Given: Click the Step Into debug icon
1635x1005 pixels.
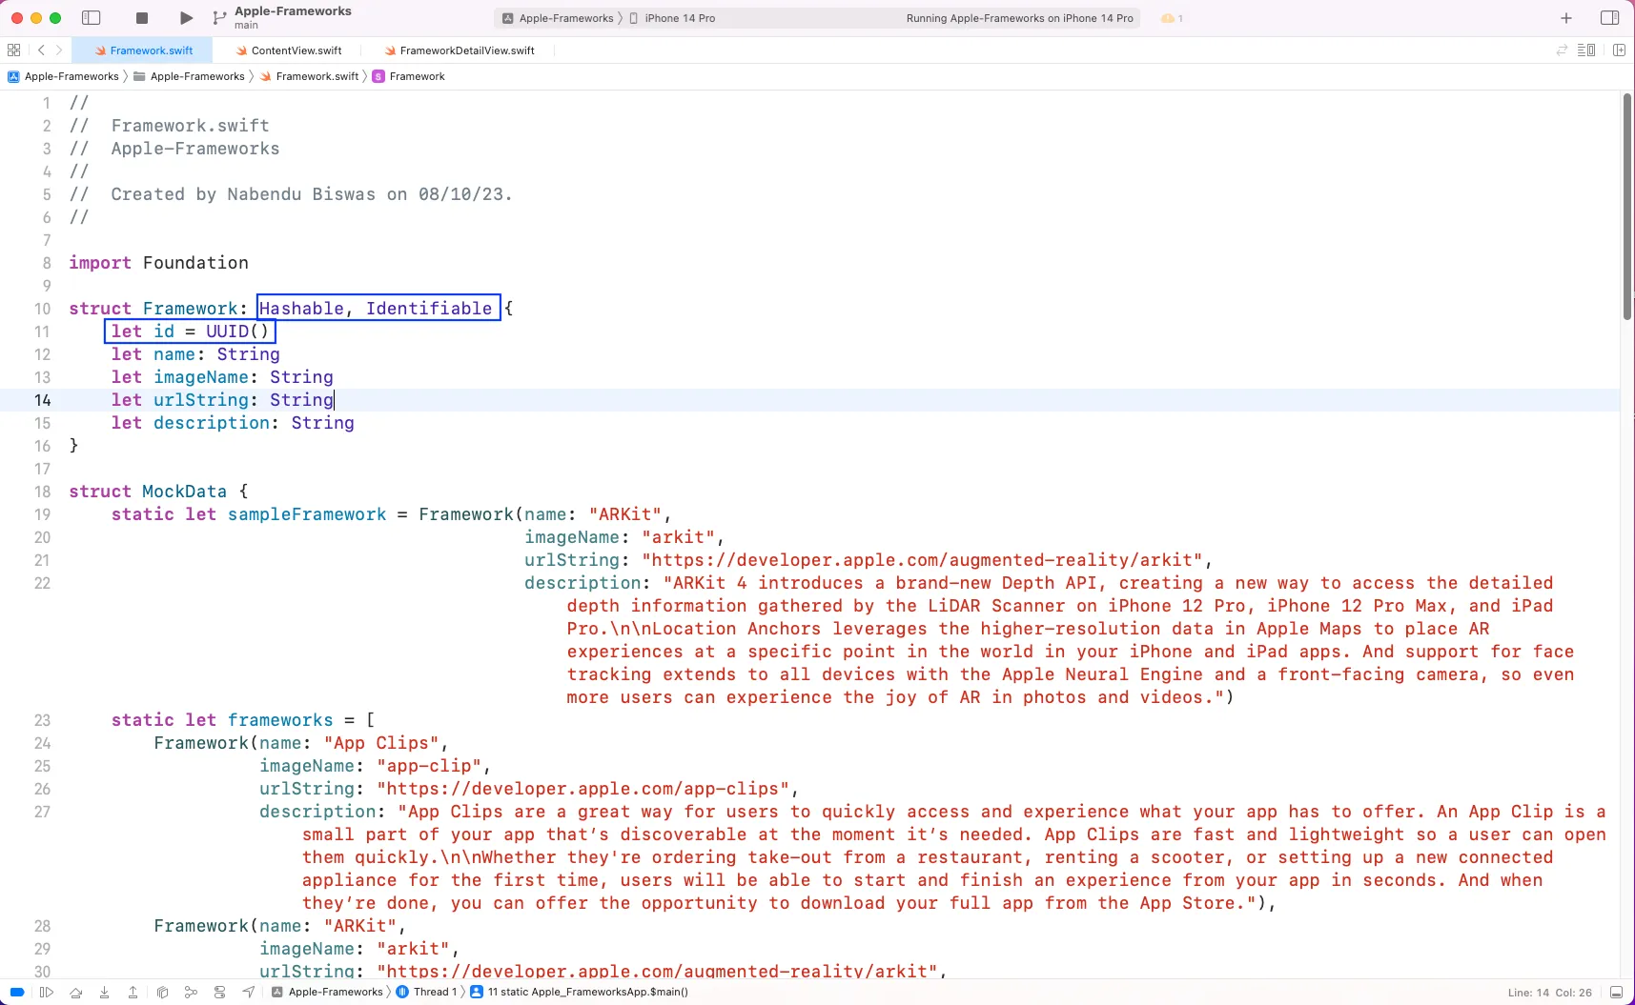Looking at the screenshot, I should 104,992.
